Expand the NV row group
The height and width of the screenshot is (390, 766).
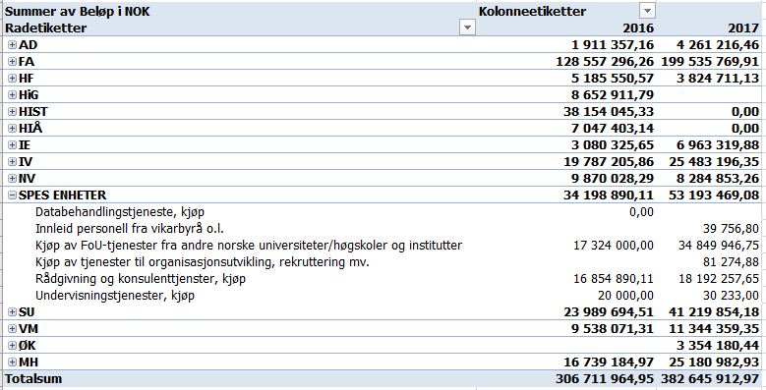[x=13, y=178]
